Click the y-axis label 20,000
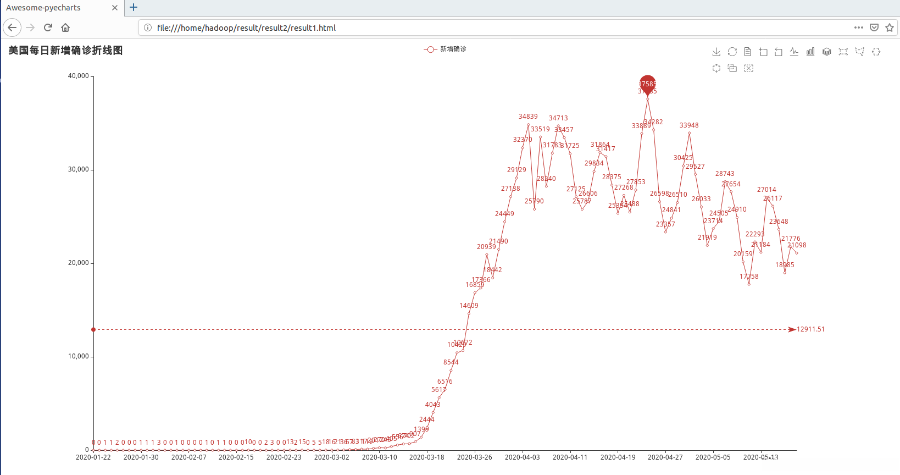 click(79, 263)
